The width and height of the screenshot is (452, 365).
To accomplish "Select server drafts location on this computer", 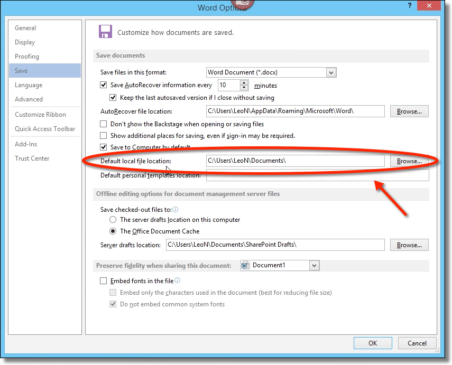I will coord(113,220).
